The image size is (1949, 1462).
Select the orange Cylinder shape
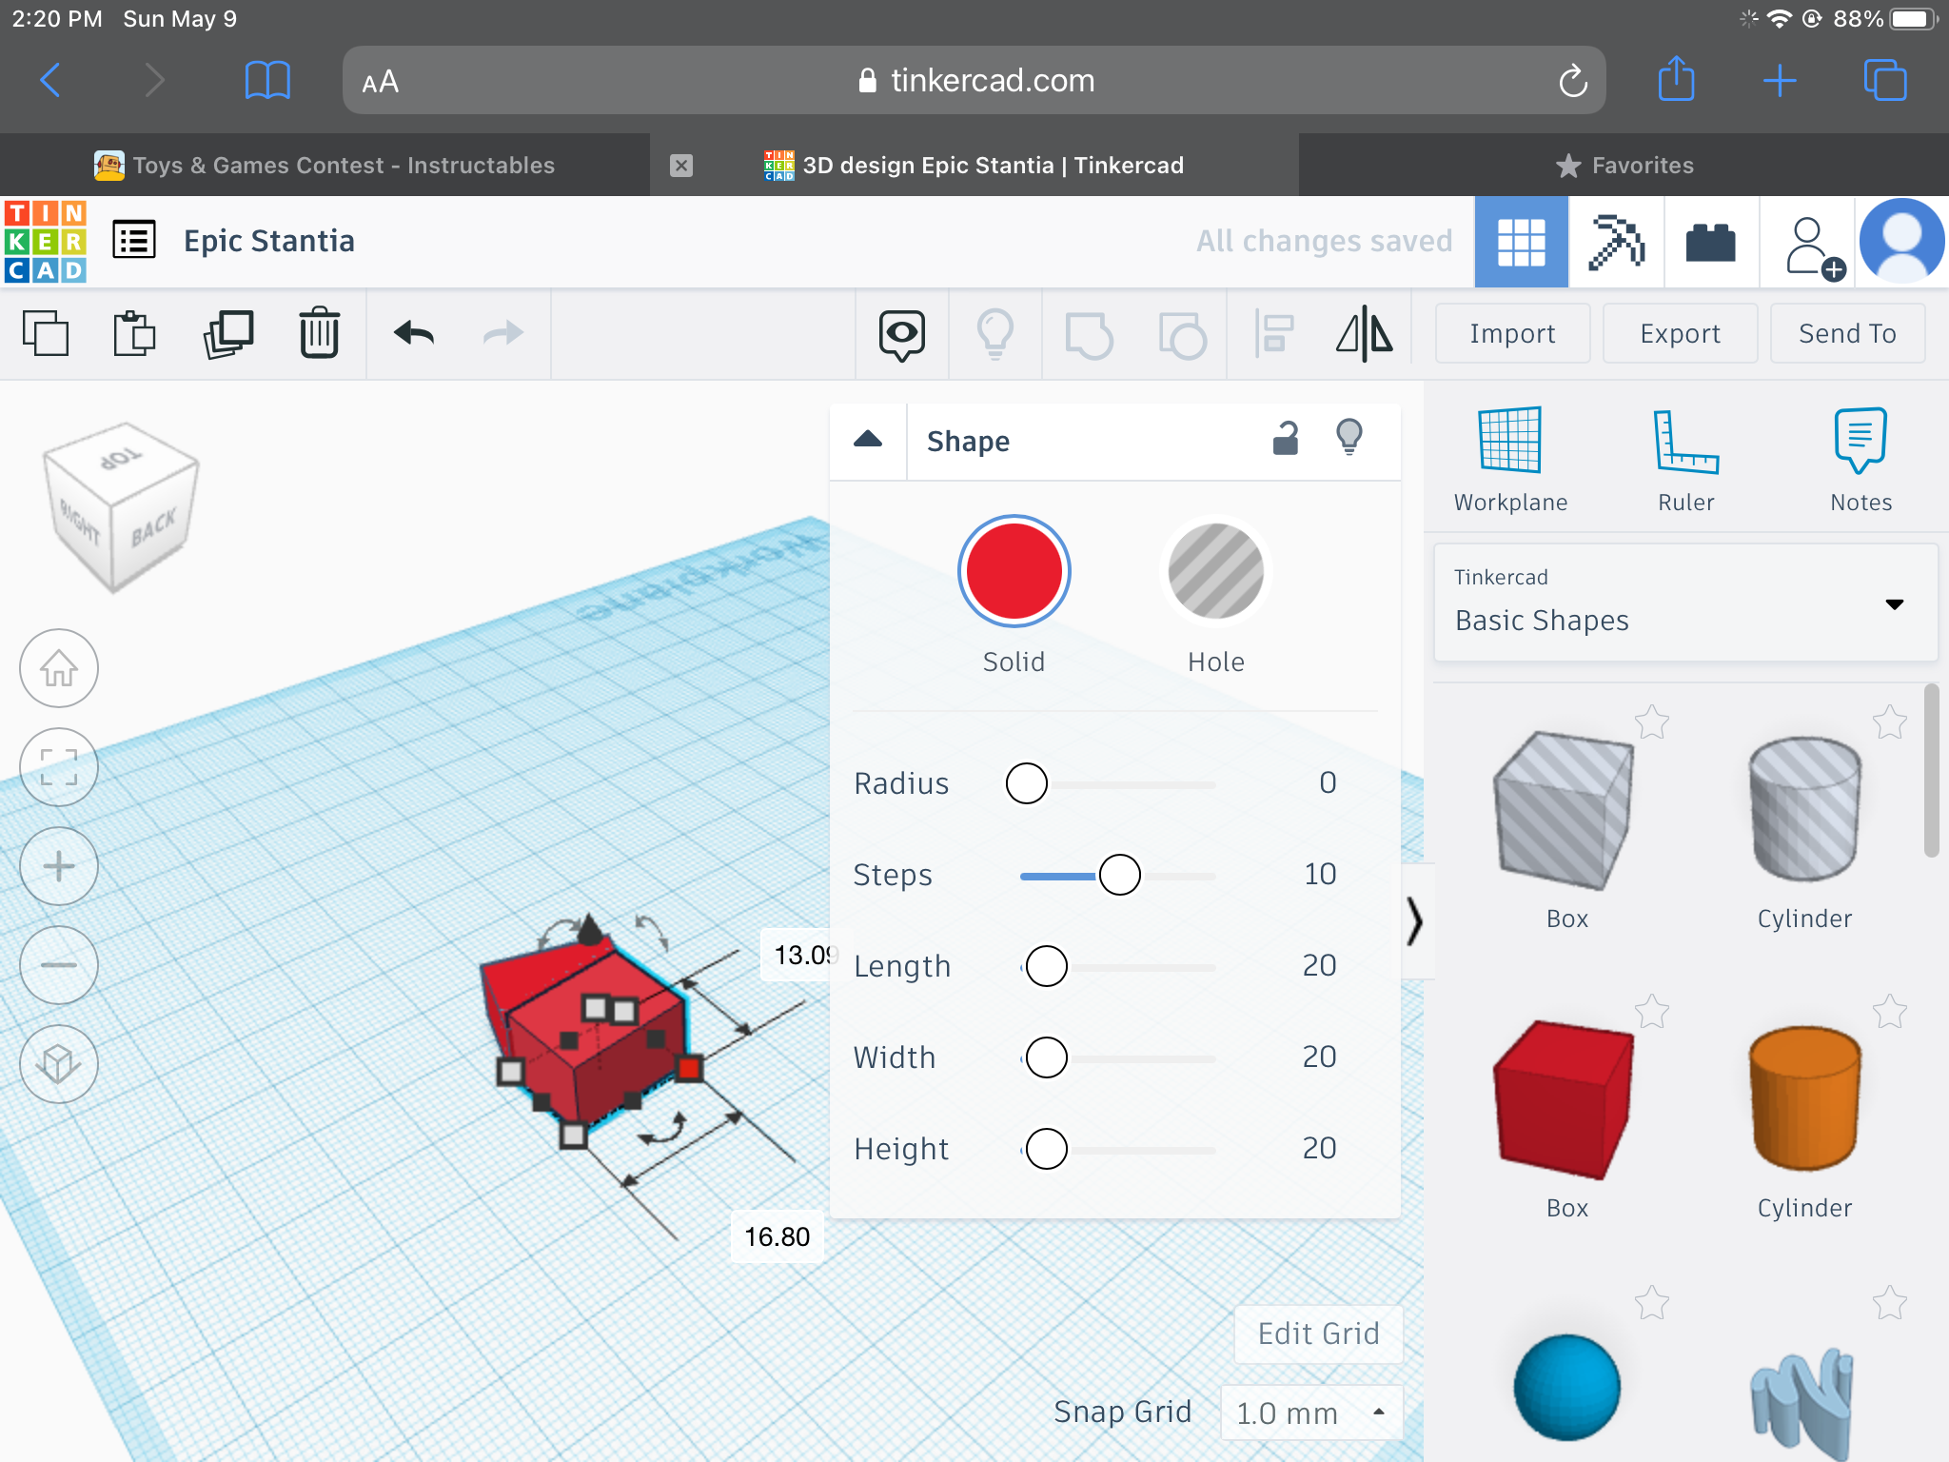[x=1804, y=1097]
